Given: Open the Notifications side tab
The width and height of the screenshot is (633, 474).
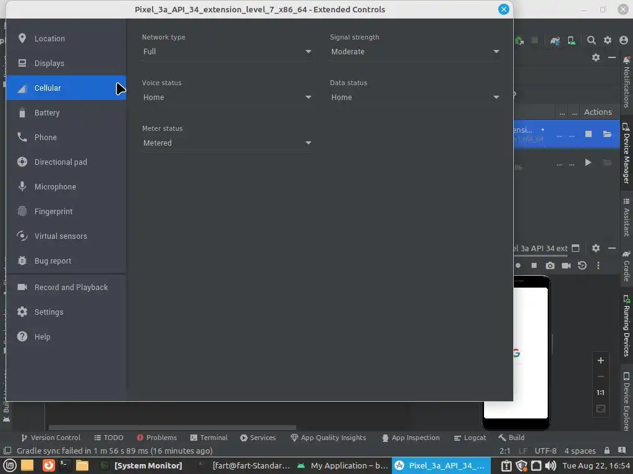Looking at the screenshot, I should (626, 82).
